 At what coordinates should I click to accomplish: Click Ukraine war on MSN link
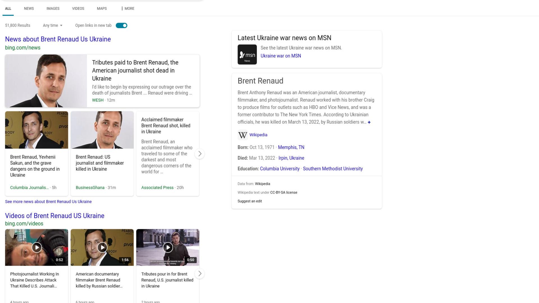(281, 56)
